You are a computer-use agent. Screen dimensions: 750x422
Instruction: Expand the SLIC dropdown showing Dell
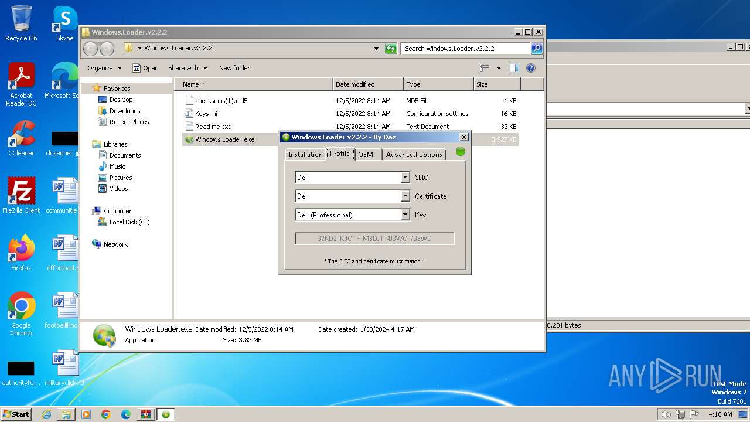point(405,177)
